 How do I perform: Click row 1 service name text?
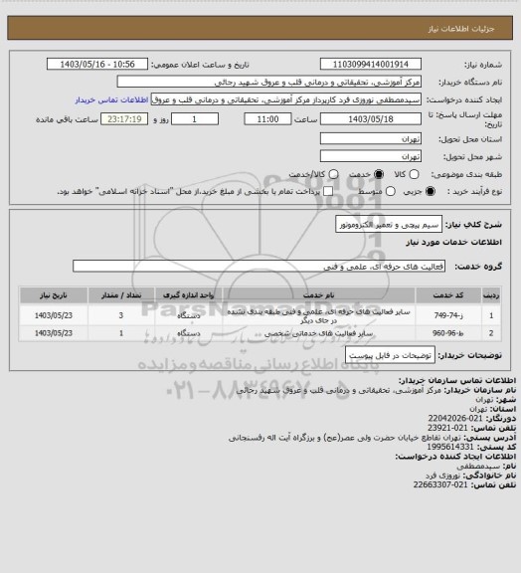(x=318, y=316)
